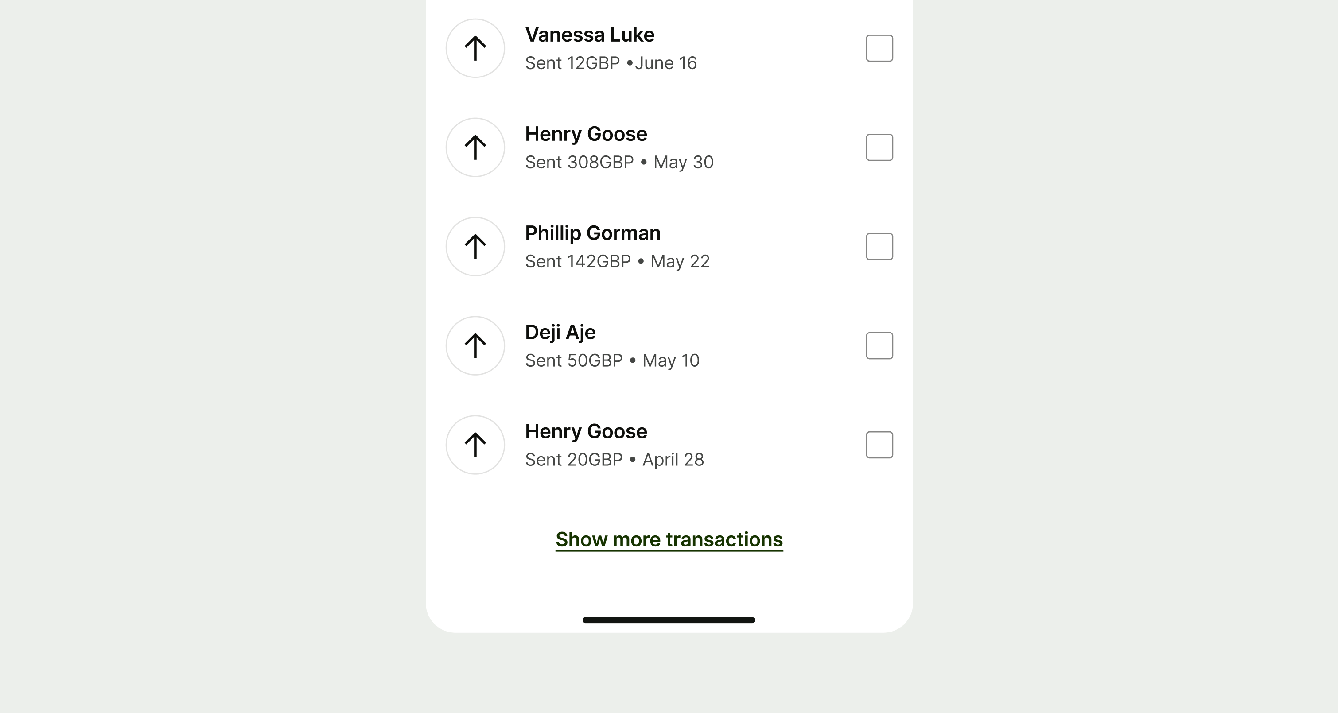The width and height of the screenshot is (1338, 713).
Task: Select the Deji Aje name label
Action: 560,332
